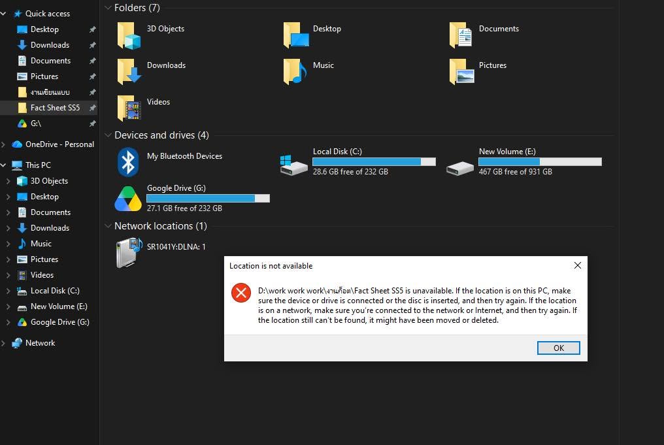Click the red error icon in dialog

241,293
